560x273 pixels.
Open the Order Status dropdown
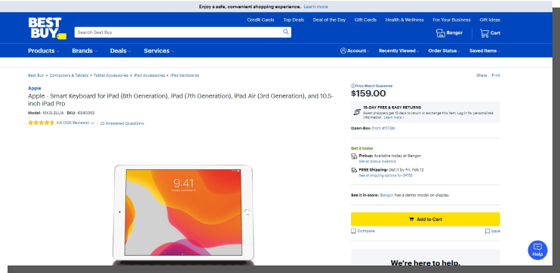point(444,50)
